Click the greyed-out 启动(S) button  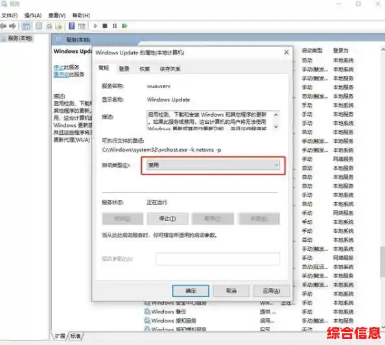click(122, 219)
